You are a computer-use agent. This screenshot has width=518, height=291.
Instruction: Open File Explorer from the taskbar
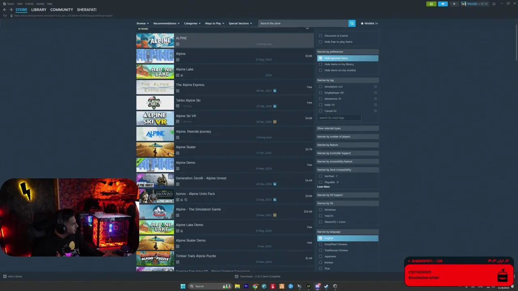pos(237,286)
